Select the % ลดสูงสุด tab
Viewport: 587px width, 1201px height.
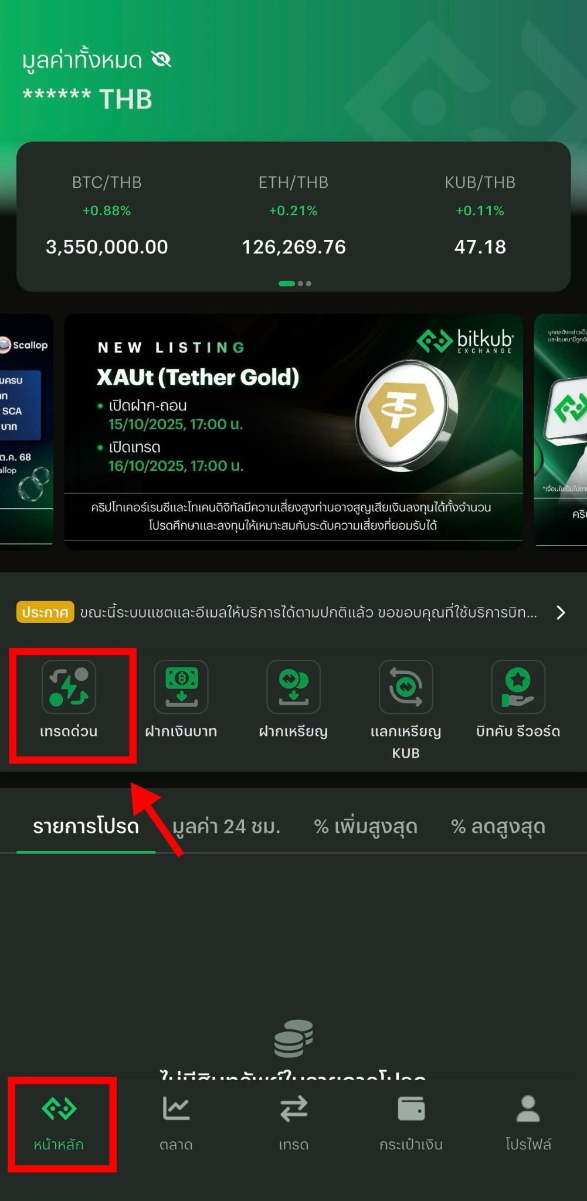[x=498, y=826]
